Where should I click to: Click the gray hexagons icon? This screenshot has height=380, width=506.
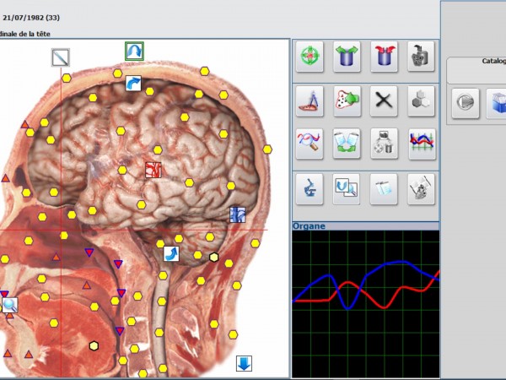coord(420,101)
